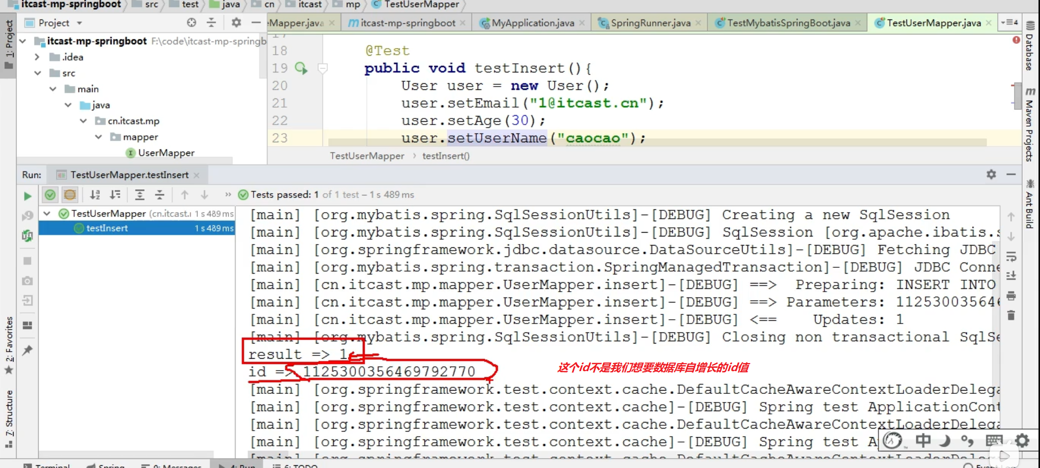The height and width of the screenshot is (468, 1040).
Task: Click the run gutter icon beside testInsert
Action: pyautogui.click(x=301, y=68)
